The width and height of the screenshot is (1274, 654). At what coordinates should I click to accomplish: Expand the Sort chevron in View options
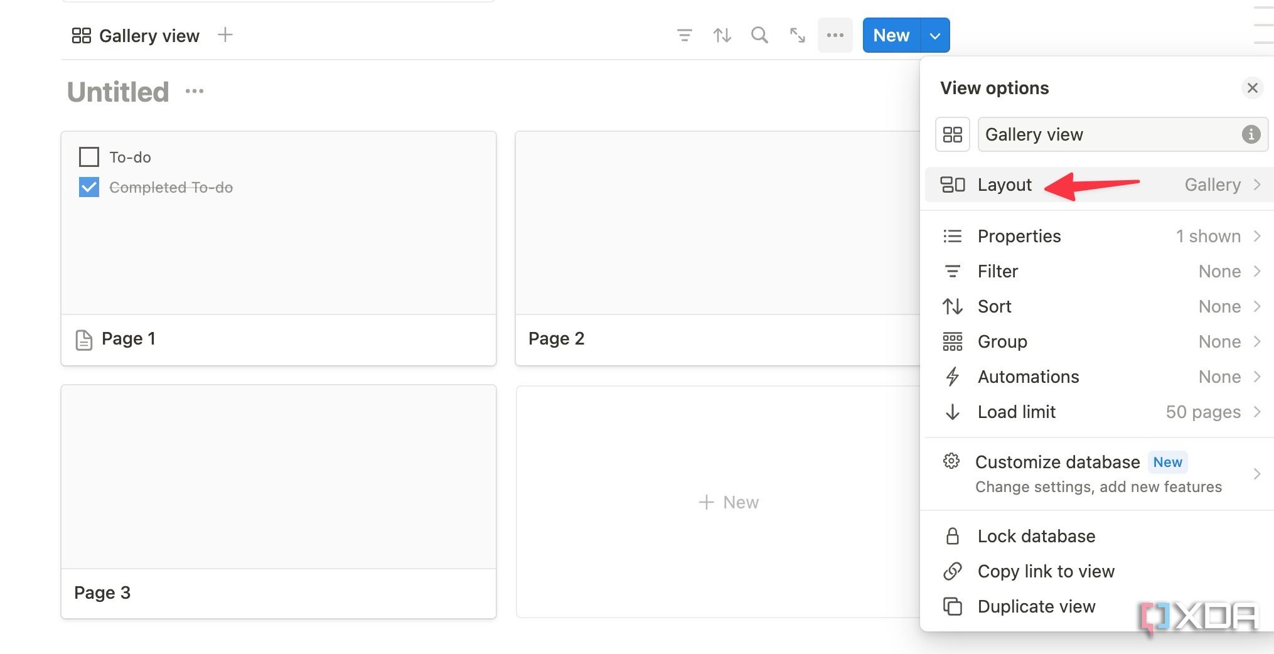tap(1257, 306)
